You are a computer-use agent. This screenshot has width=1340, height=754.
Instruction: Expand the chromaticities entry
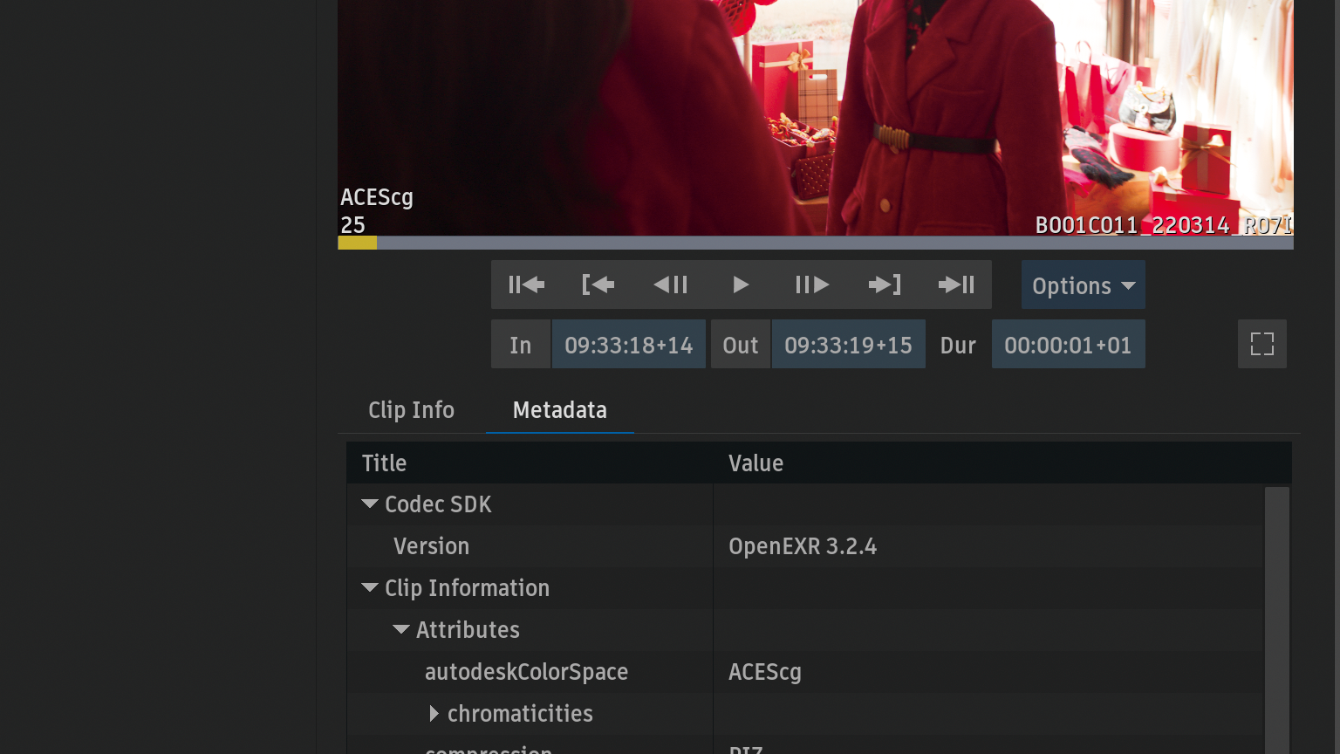coord(434,714)
